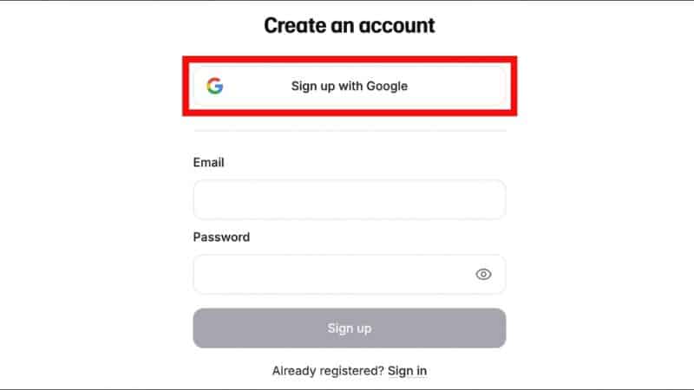694x390 pixels.
Task: Click the divider line below the Google button
Action: [x=350, y=131]
